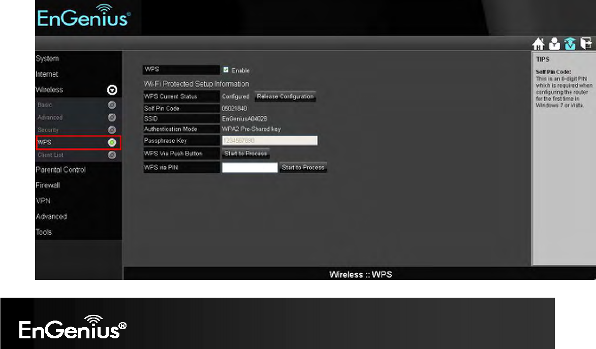Click the Wi-Fi Protected Setup Information heading
The width and height of the screenshot is (596, 349).
point(197,84)
